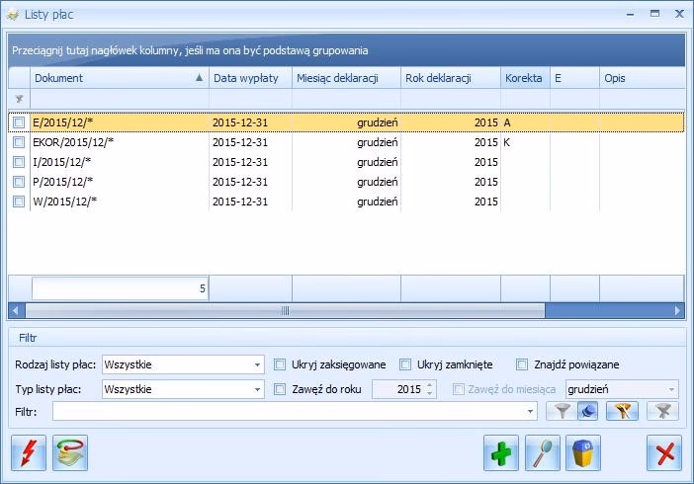
Task: Click the red X close button
Action: pos(664,453)
